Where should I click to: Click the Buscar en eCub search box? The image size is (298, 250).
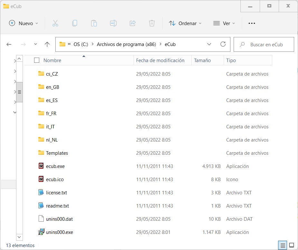pos(266,44)
